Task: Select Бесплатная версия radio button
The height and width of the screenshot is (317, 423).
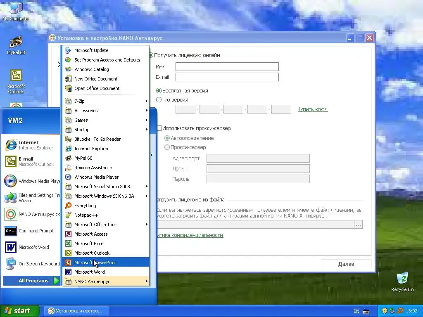Action: [x=159, y=90]
